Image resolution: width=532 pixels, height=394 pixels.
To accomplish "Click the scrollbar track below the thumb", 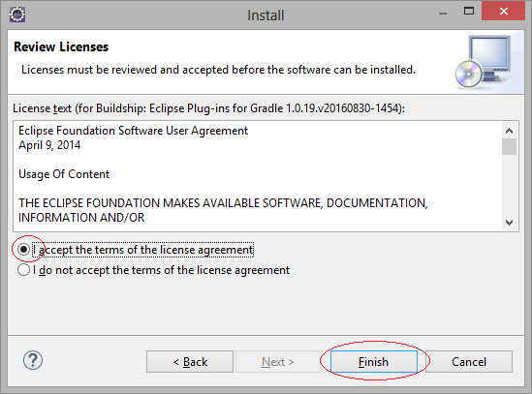I will pyautogui.click(x=509, y=185).
